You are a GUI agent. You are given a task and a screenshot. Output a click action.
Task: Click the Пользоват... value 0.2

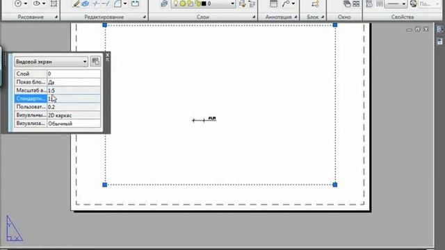[74, 107]
